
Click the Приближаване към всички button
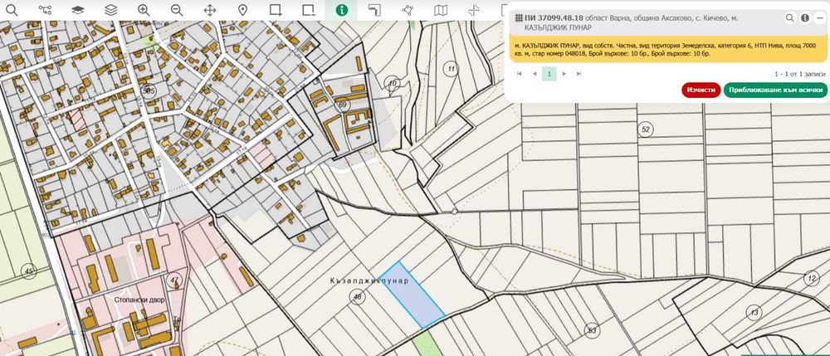(x=775, y=90)
